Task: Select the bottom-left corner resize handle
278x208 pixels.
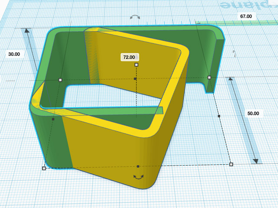Action: [x=44, y=168]
